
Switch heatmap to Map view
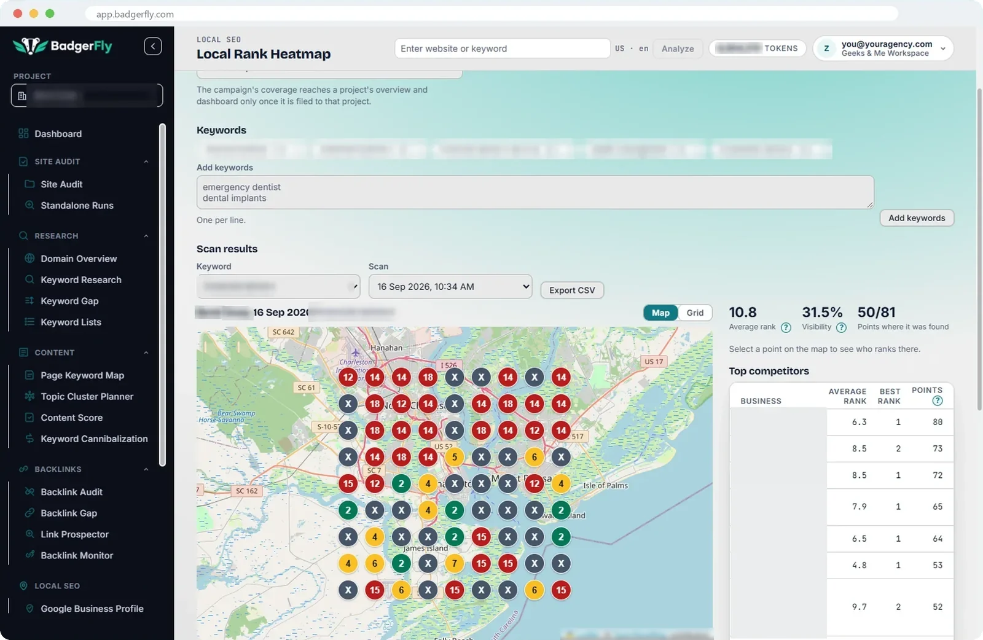[x=660, y=313]
